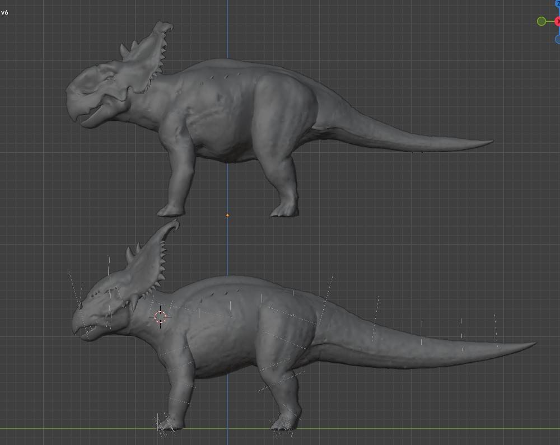The height and width of the screenshot is (445, 560).
Task: Click the upper dinosaur's hind foot
Action: pyautogui.click(x=284, y=210)
